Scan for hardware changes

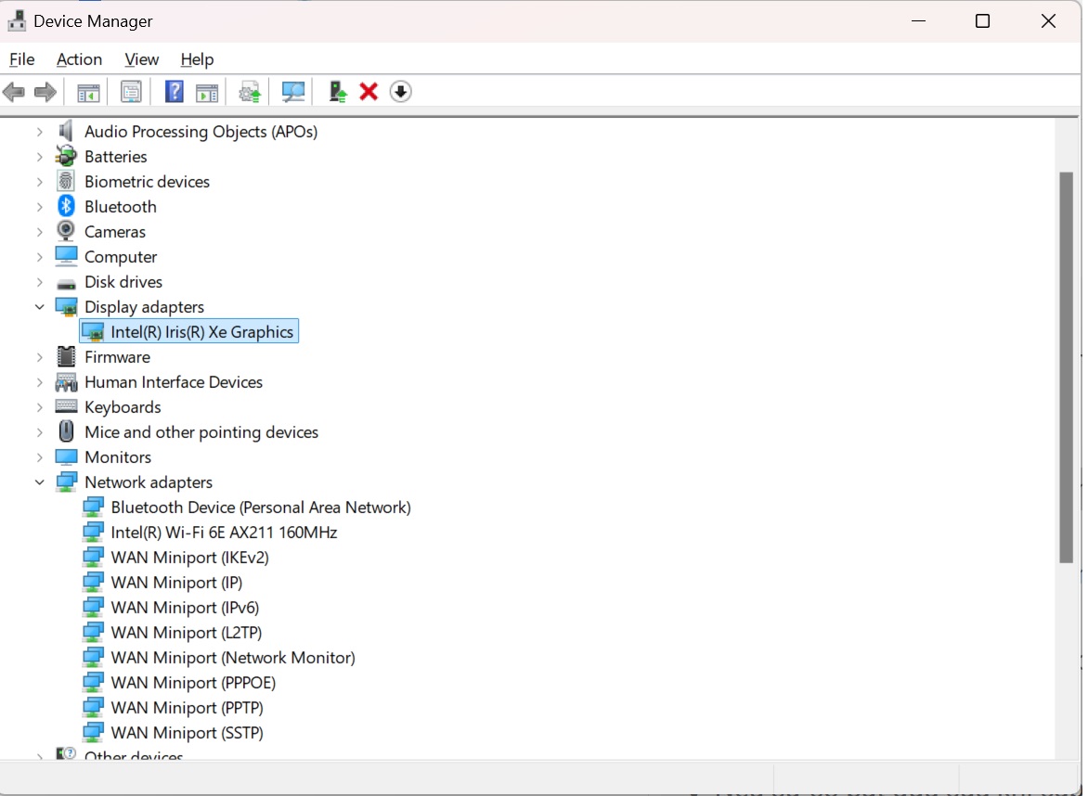coord(292,91)
